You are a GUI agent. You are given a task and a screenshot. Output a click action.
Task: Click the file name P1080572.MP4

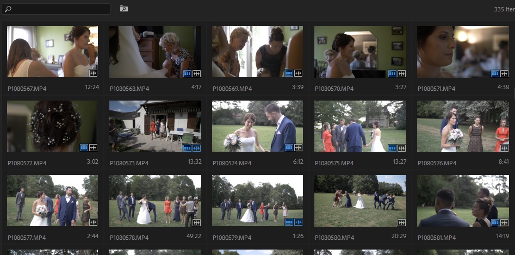click(x=27, y=163)
